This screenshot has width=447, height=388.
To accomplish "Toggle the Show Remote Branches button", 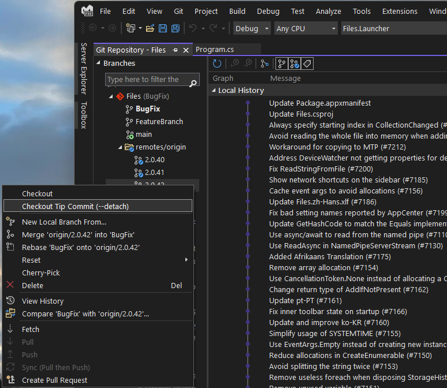I will tap(295, 64).
